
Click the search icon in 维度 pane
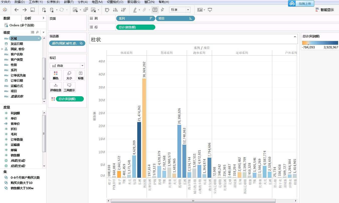37,32
